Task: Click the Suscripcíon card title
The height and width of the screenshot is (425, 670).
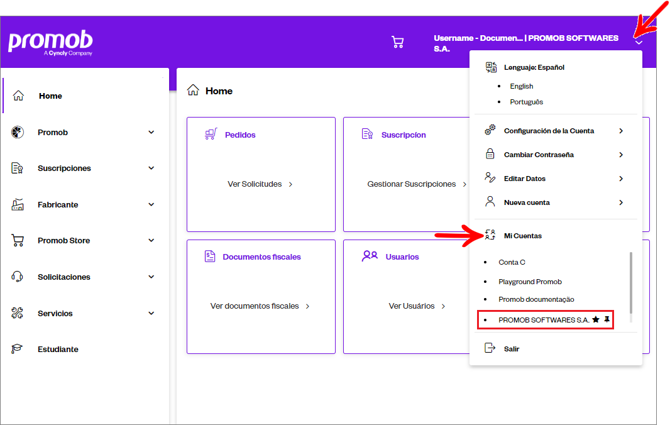Action: [404, 135]
